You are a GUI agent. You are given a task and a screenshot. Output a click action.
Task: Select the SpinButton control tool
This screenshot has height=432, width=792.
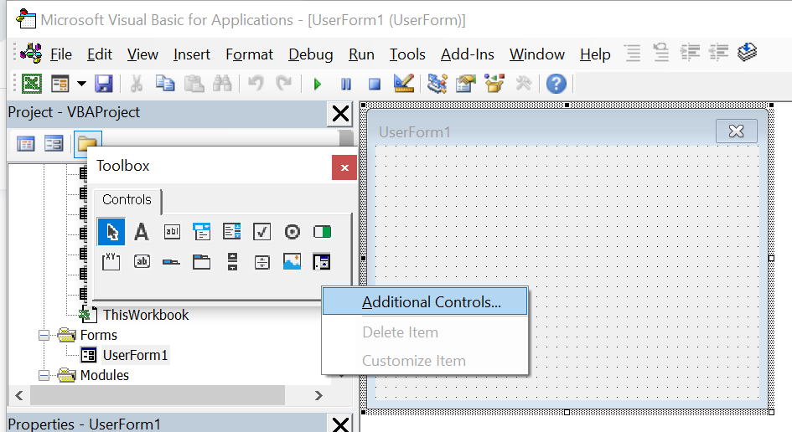click(261, 262)
